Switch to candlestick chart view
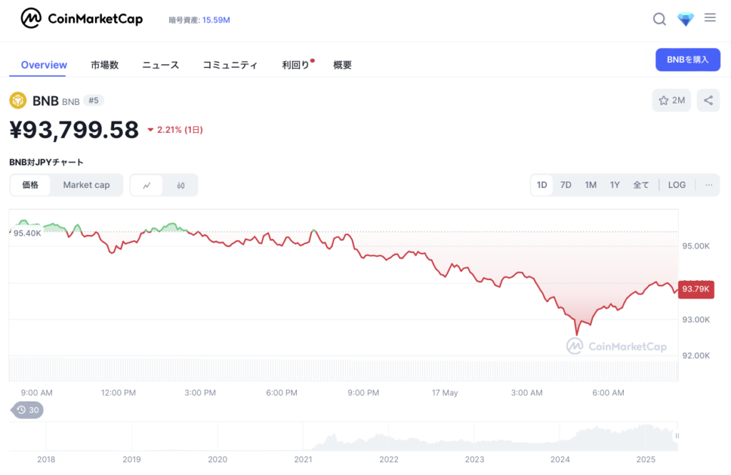Screen dimensions: 731x475 point(181,185)
